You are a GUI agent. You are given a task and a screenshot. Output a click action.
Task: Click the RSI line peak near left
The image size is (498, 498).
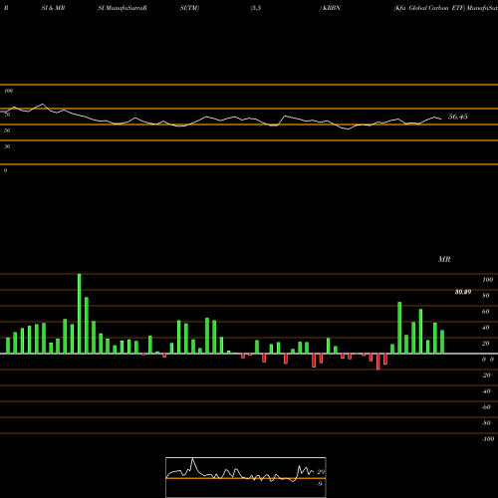pyautogui.click(x=43, y=104)
